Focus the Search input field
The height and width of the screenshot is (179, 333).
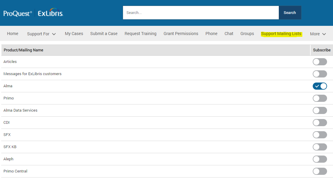point(201,13)
